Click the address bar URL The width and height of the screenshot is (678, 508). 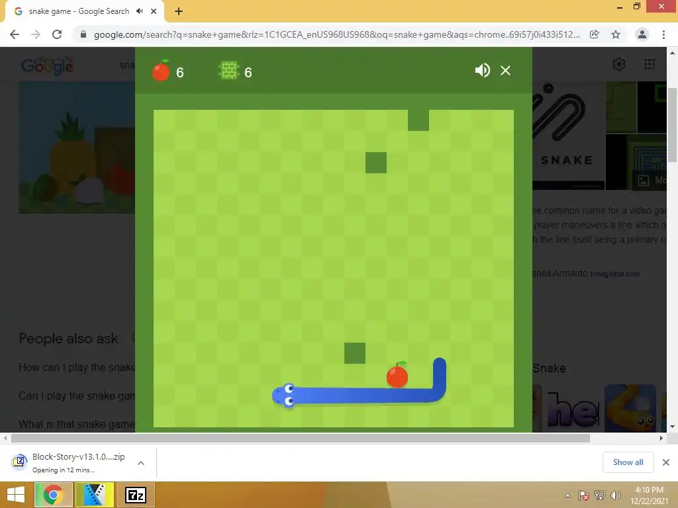point(336,34)
